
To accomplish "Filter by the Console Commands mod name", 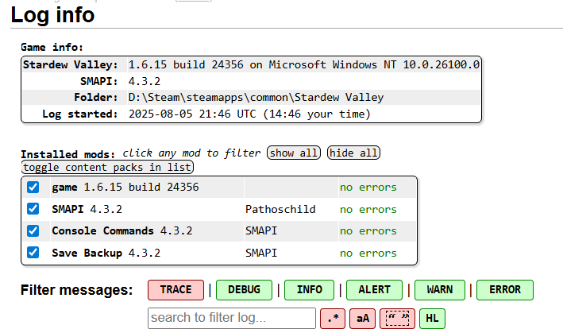I will [102, 230].
